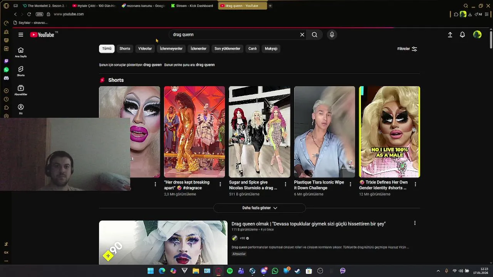Go back with the browser back arrow
The height and width of the screenshot is (277, 493).
click(x=15, y=14)
